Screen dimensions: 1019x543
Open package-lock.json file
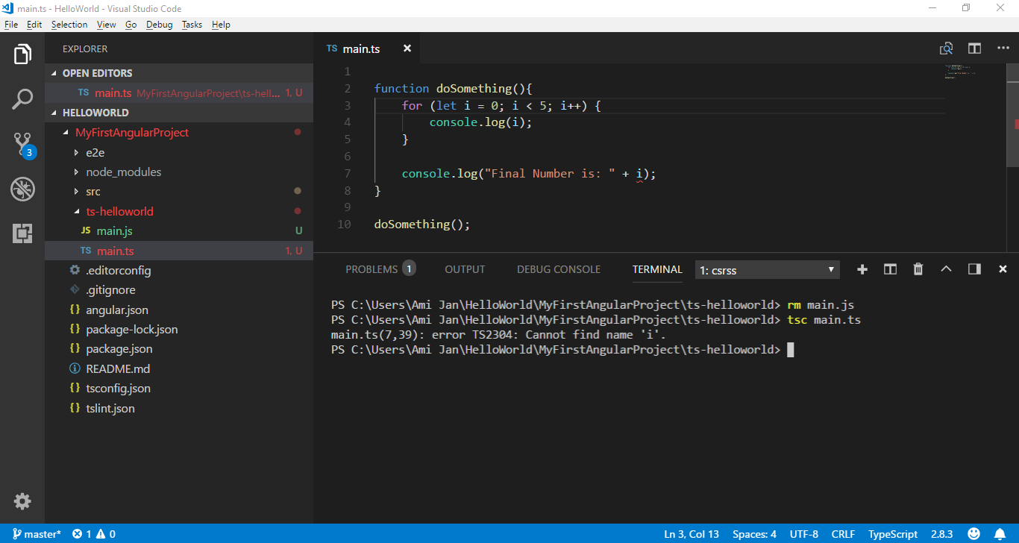click(179, 330)
